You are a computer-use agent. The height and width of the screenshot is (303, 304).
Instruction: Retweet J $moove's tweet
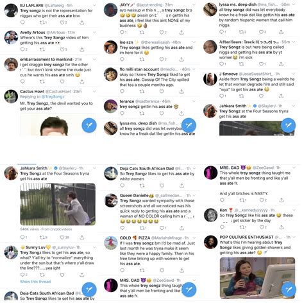pos(241,96)
